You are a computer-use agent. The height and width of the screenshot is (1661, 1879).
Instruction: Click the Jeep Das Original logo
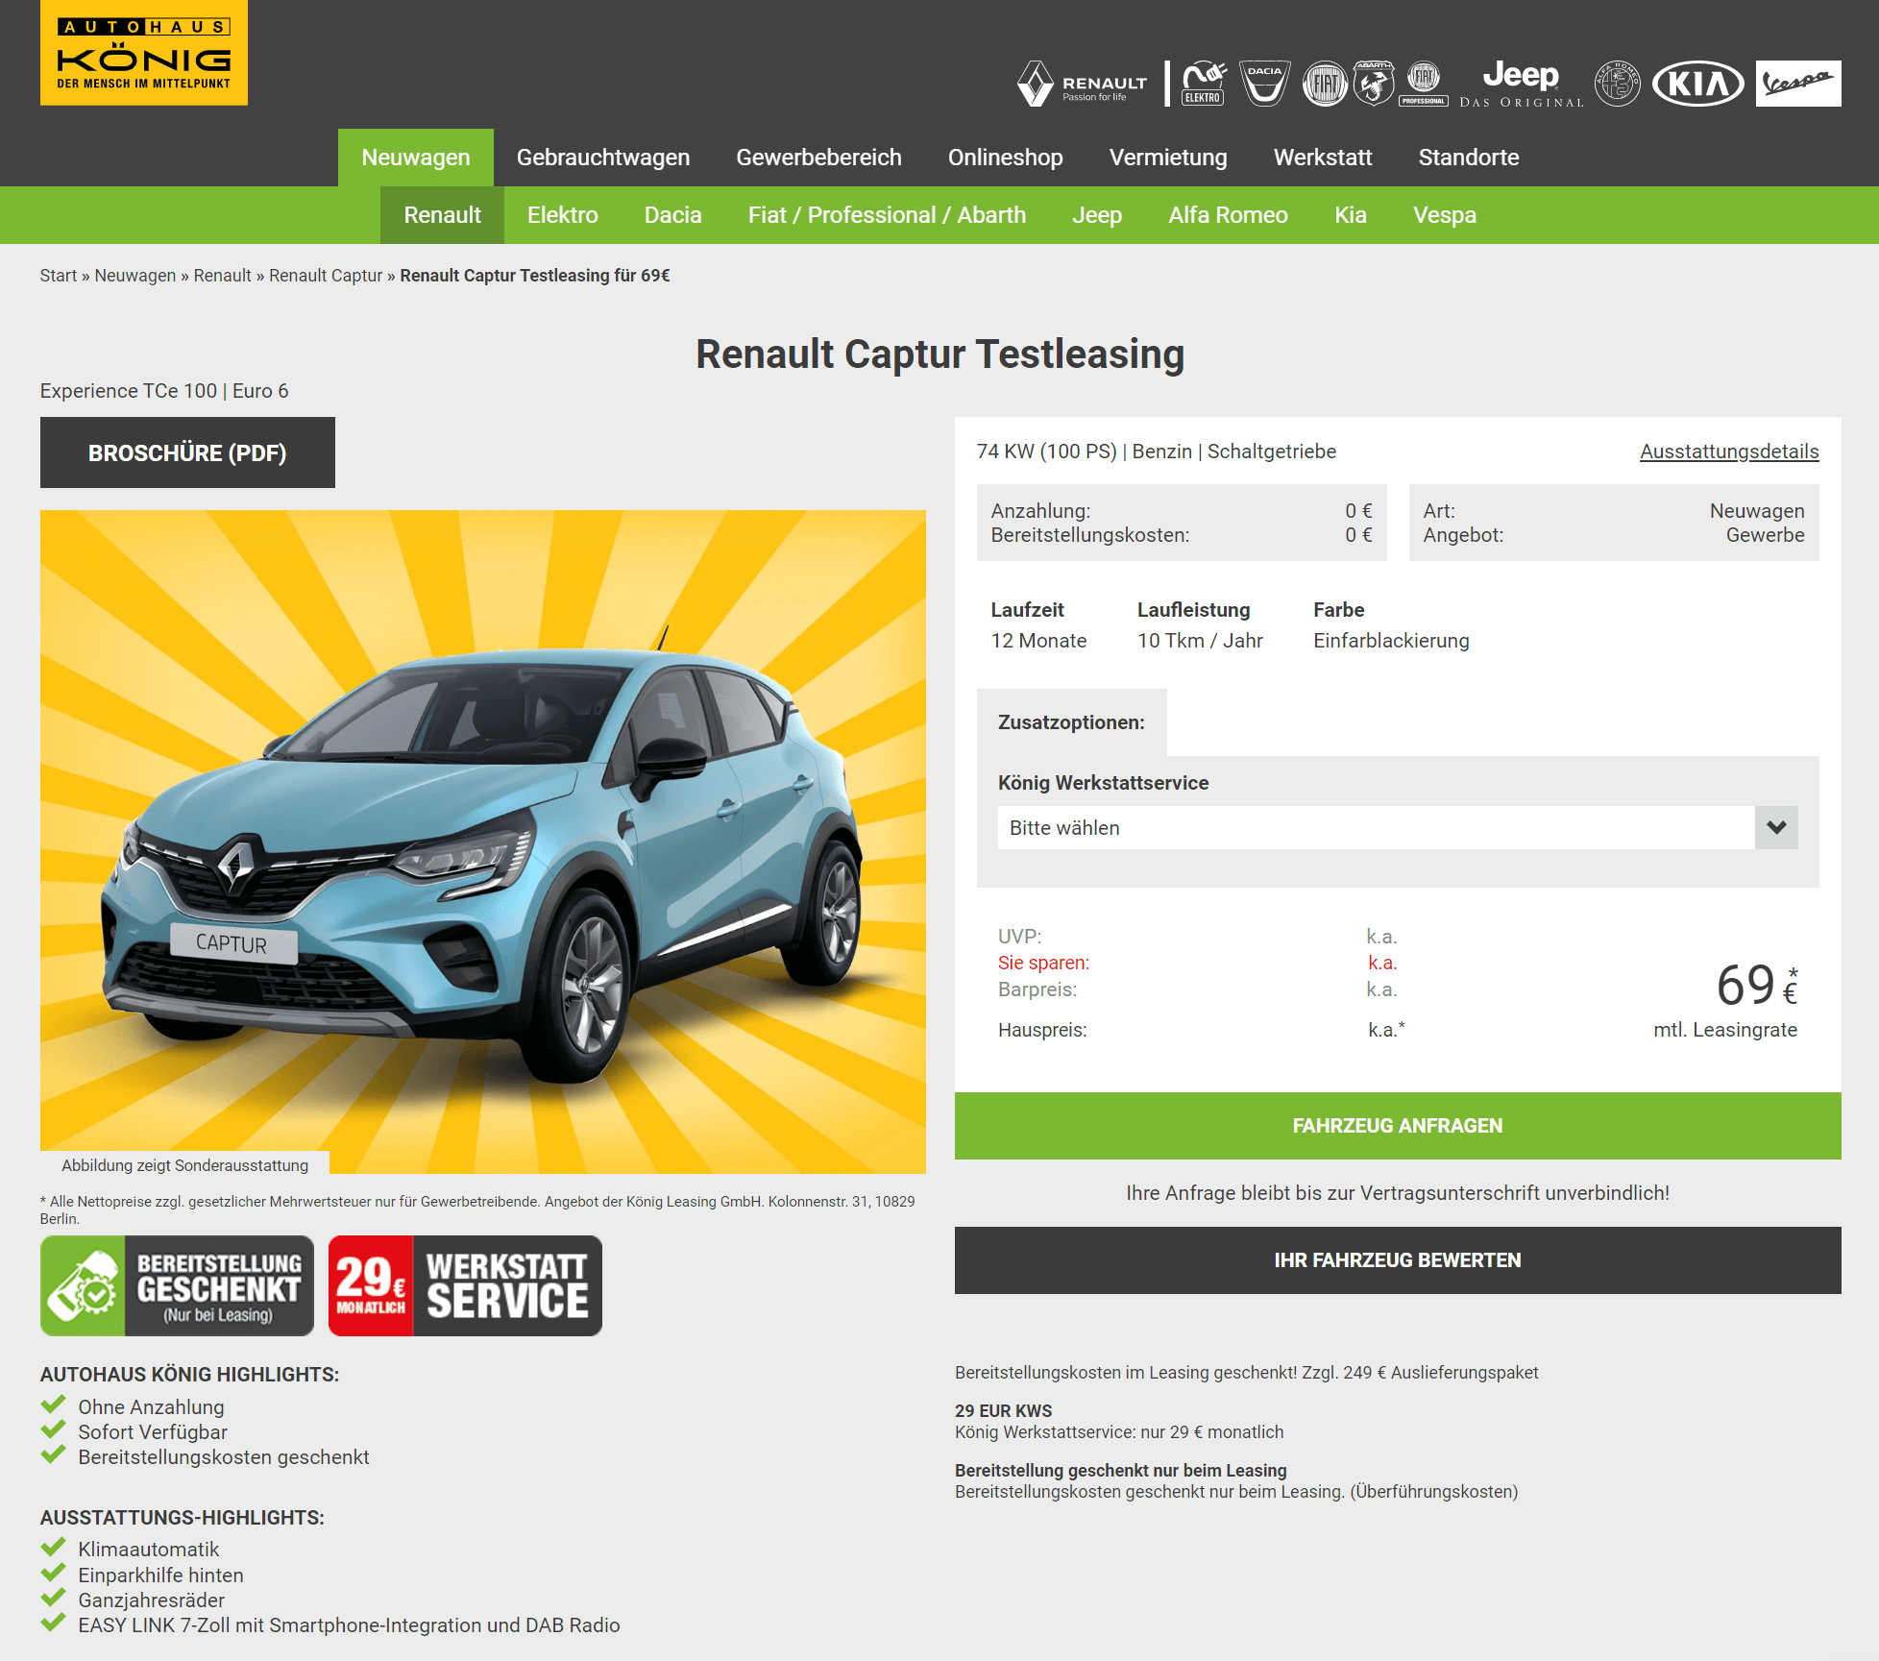click(1521, 84)
